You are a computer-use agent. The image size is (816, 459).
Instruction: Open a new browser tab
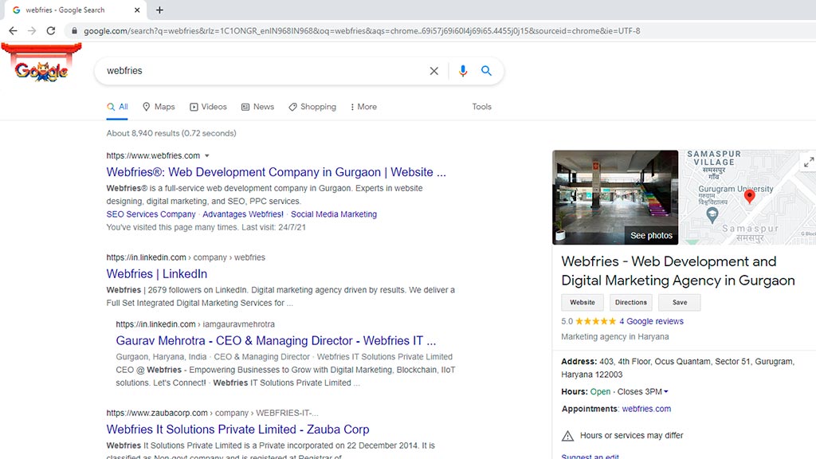[x=159, y=10]
